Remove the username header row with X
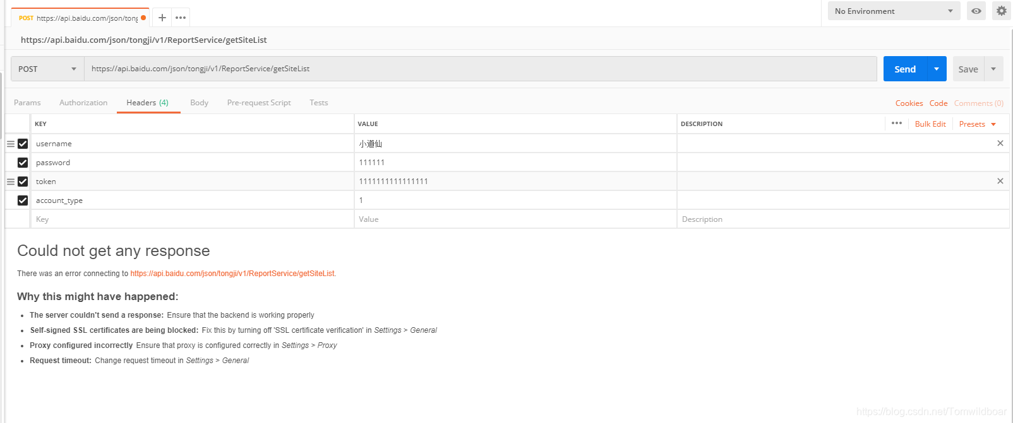The height and width of the screenshot is (423, 1013). coord(1000,143)
